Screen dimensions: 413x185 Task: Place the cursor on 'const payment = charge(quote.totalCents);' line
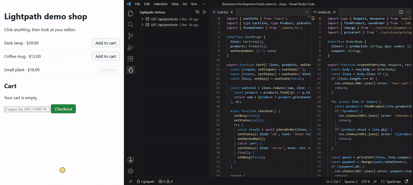tap(369, 162)
